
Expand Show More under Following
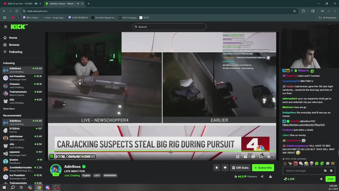9,109
